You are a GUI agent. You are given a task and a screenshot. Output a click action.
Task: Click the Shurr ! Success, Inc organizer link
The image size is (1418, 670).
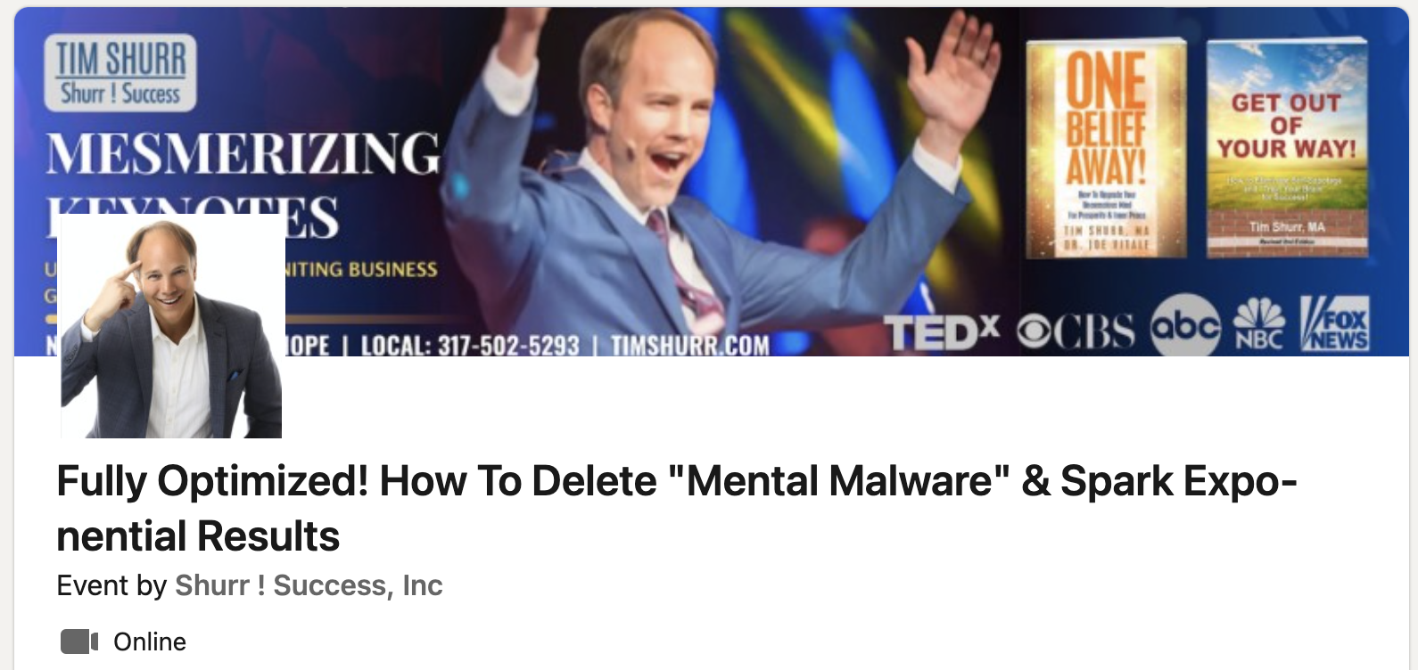click(309, 585)
